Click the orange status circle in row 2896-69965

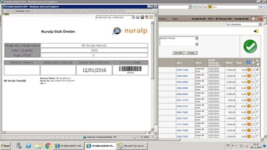[x=249, y=88]
